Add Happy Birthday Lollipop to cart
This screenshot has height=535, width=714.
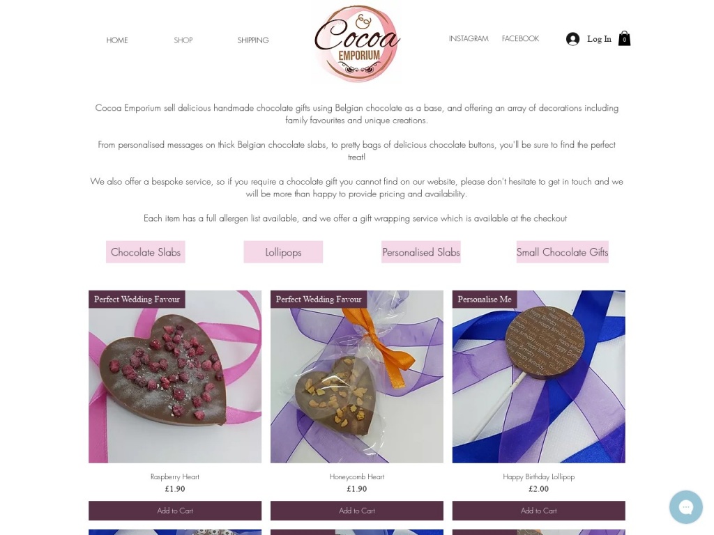click(539, 511)
